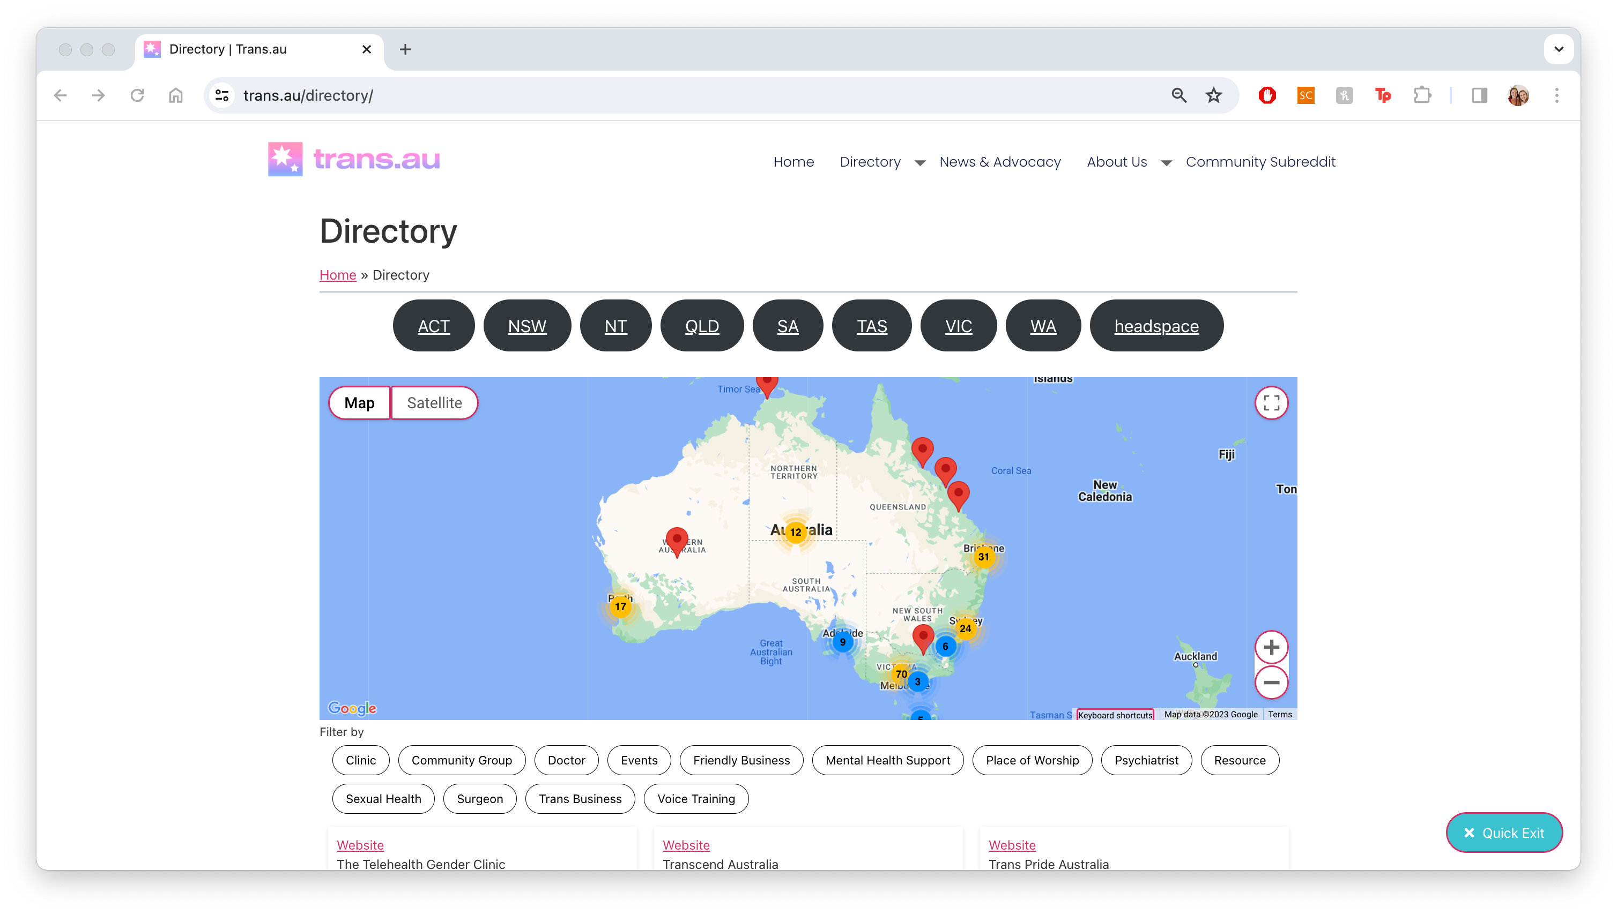Click the ad blocker extension icon
Image resolution: width=1617 pixels, height=915 pixels.
click(1267, 95)
